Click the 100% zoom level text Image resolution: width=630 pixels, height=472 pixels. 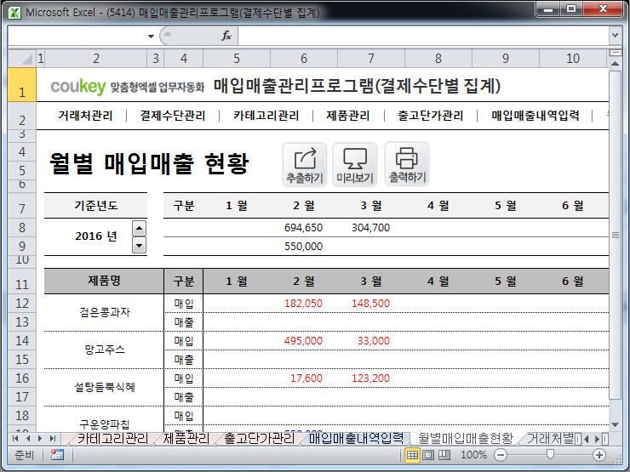pos(473,455)
